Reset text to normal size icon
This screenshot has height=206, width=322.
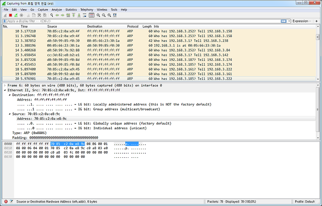[109, 15]
